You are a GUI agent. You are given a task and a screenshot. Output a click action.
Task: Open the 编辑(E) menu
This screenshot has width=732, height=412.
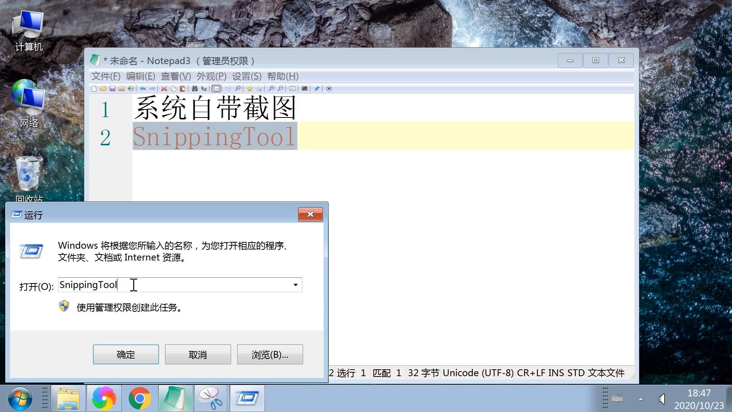[x=140, y=76]
